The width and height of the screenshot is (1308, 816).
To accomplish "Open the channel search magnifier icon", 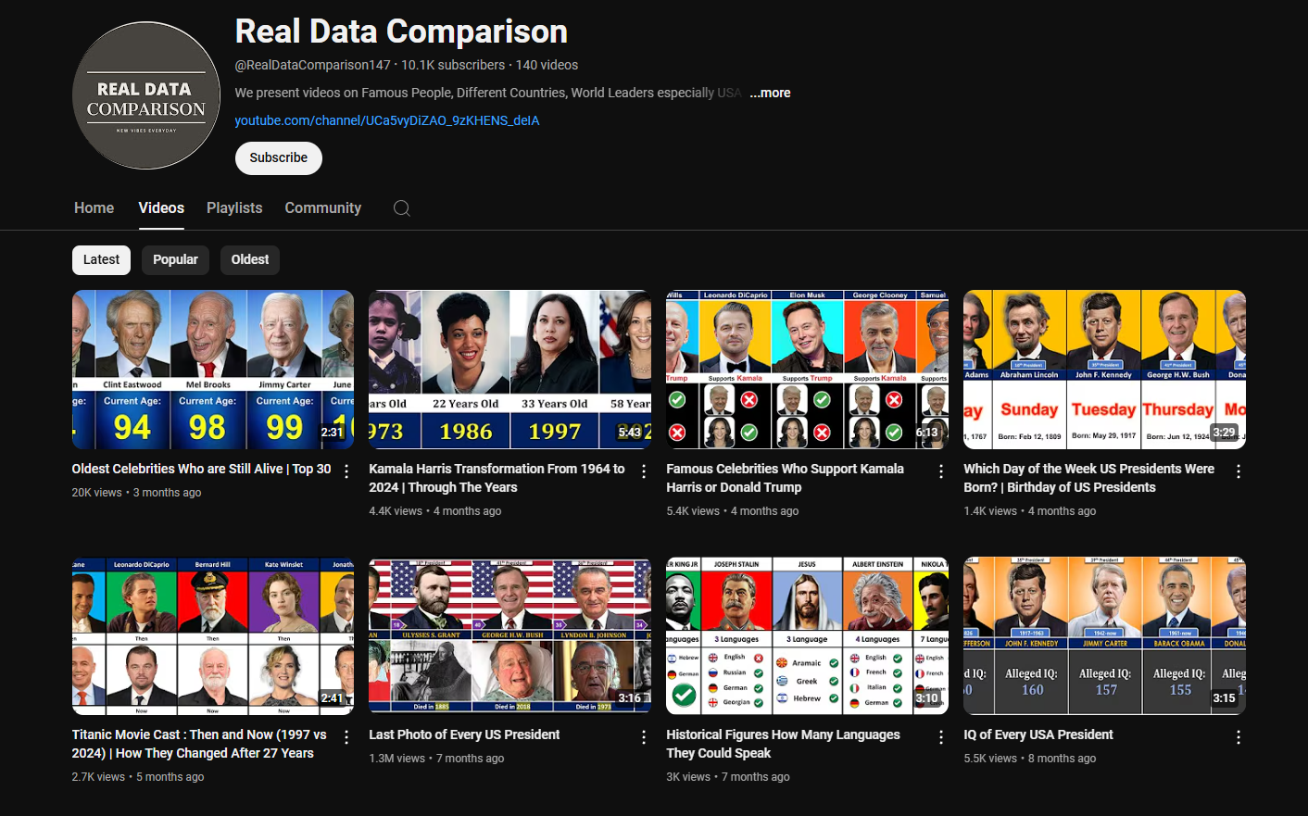I will 402,208.
